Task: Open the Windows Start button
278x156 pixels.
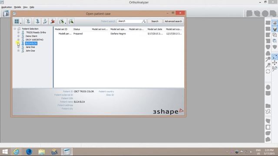Action: 5,152
